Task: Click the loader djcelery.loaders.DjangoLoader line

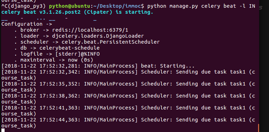Action: tap(79, 36)
